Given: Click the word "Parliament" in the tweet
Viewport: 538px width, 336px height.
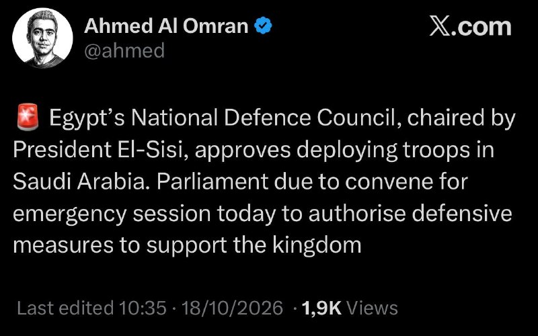Looking at the screenshot, I should [x=213, y=181].
